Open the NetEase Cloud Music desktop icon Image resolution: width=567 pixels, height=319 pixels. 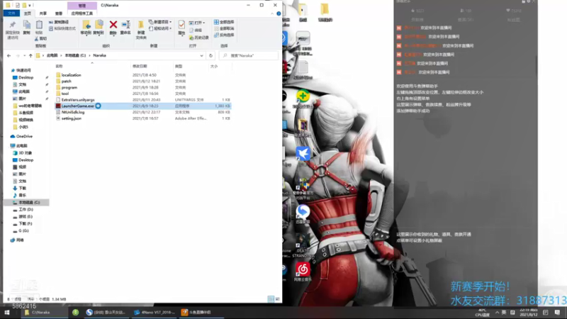point(303,272)
